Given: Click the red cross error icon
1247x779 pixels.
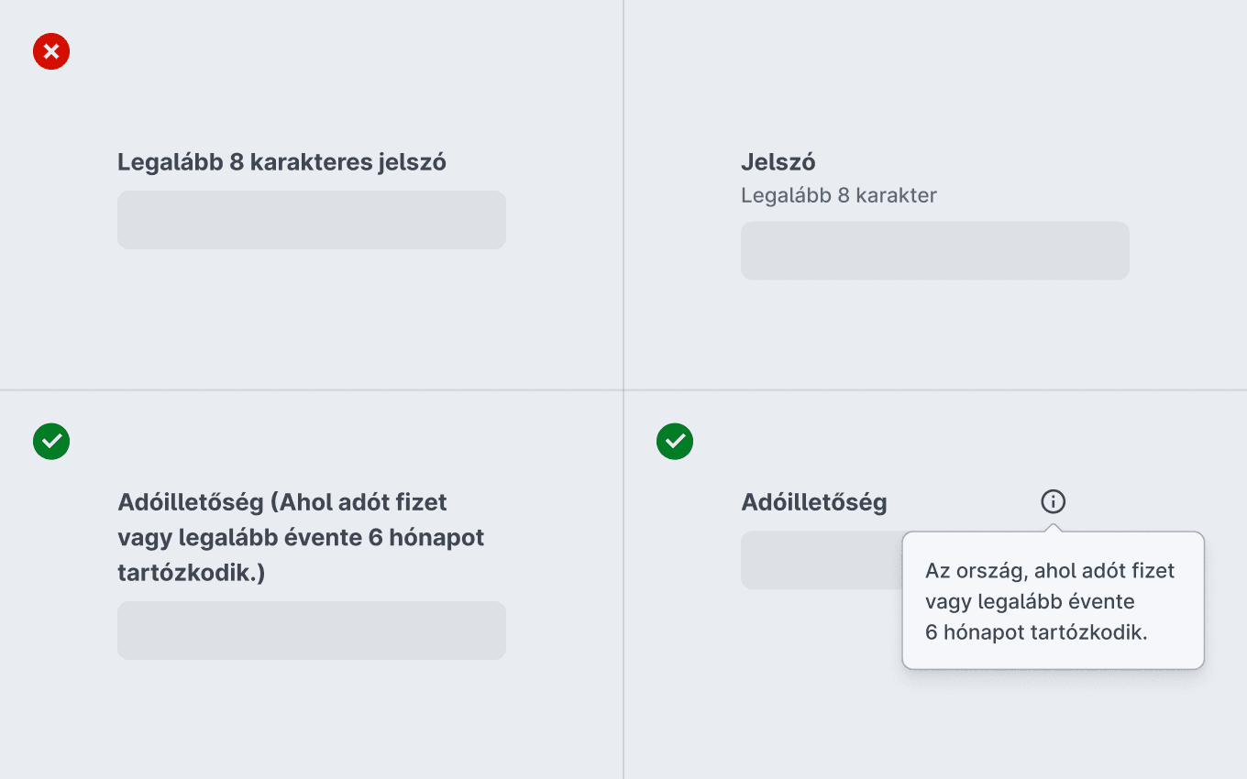Looking at the screenshot, I should coord(51,51).
